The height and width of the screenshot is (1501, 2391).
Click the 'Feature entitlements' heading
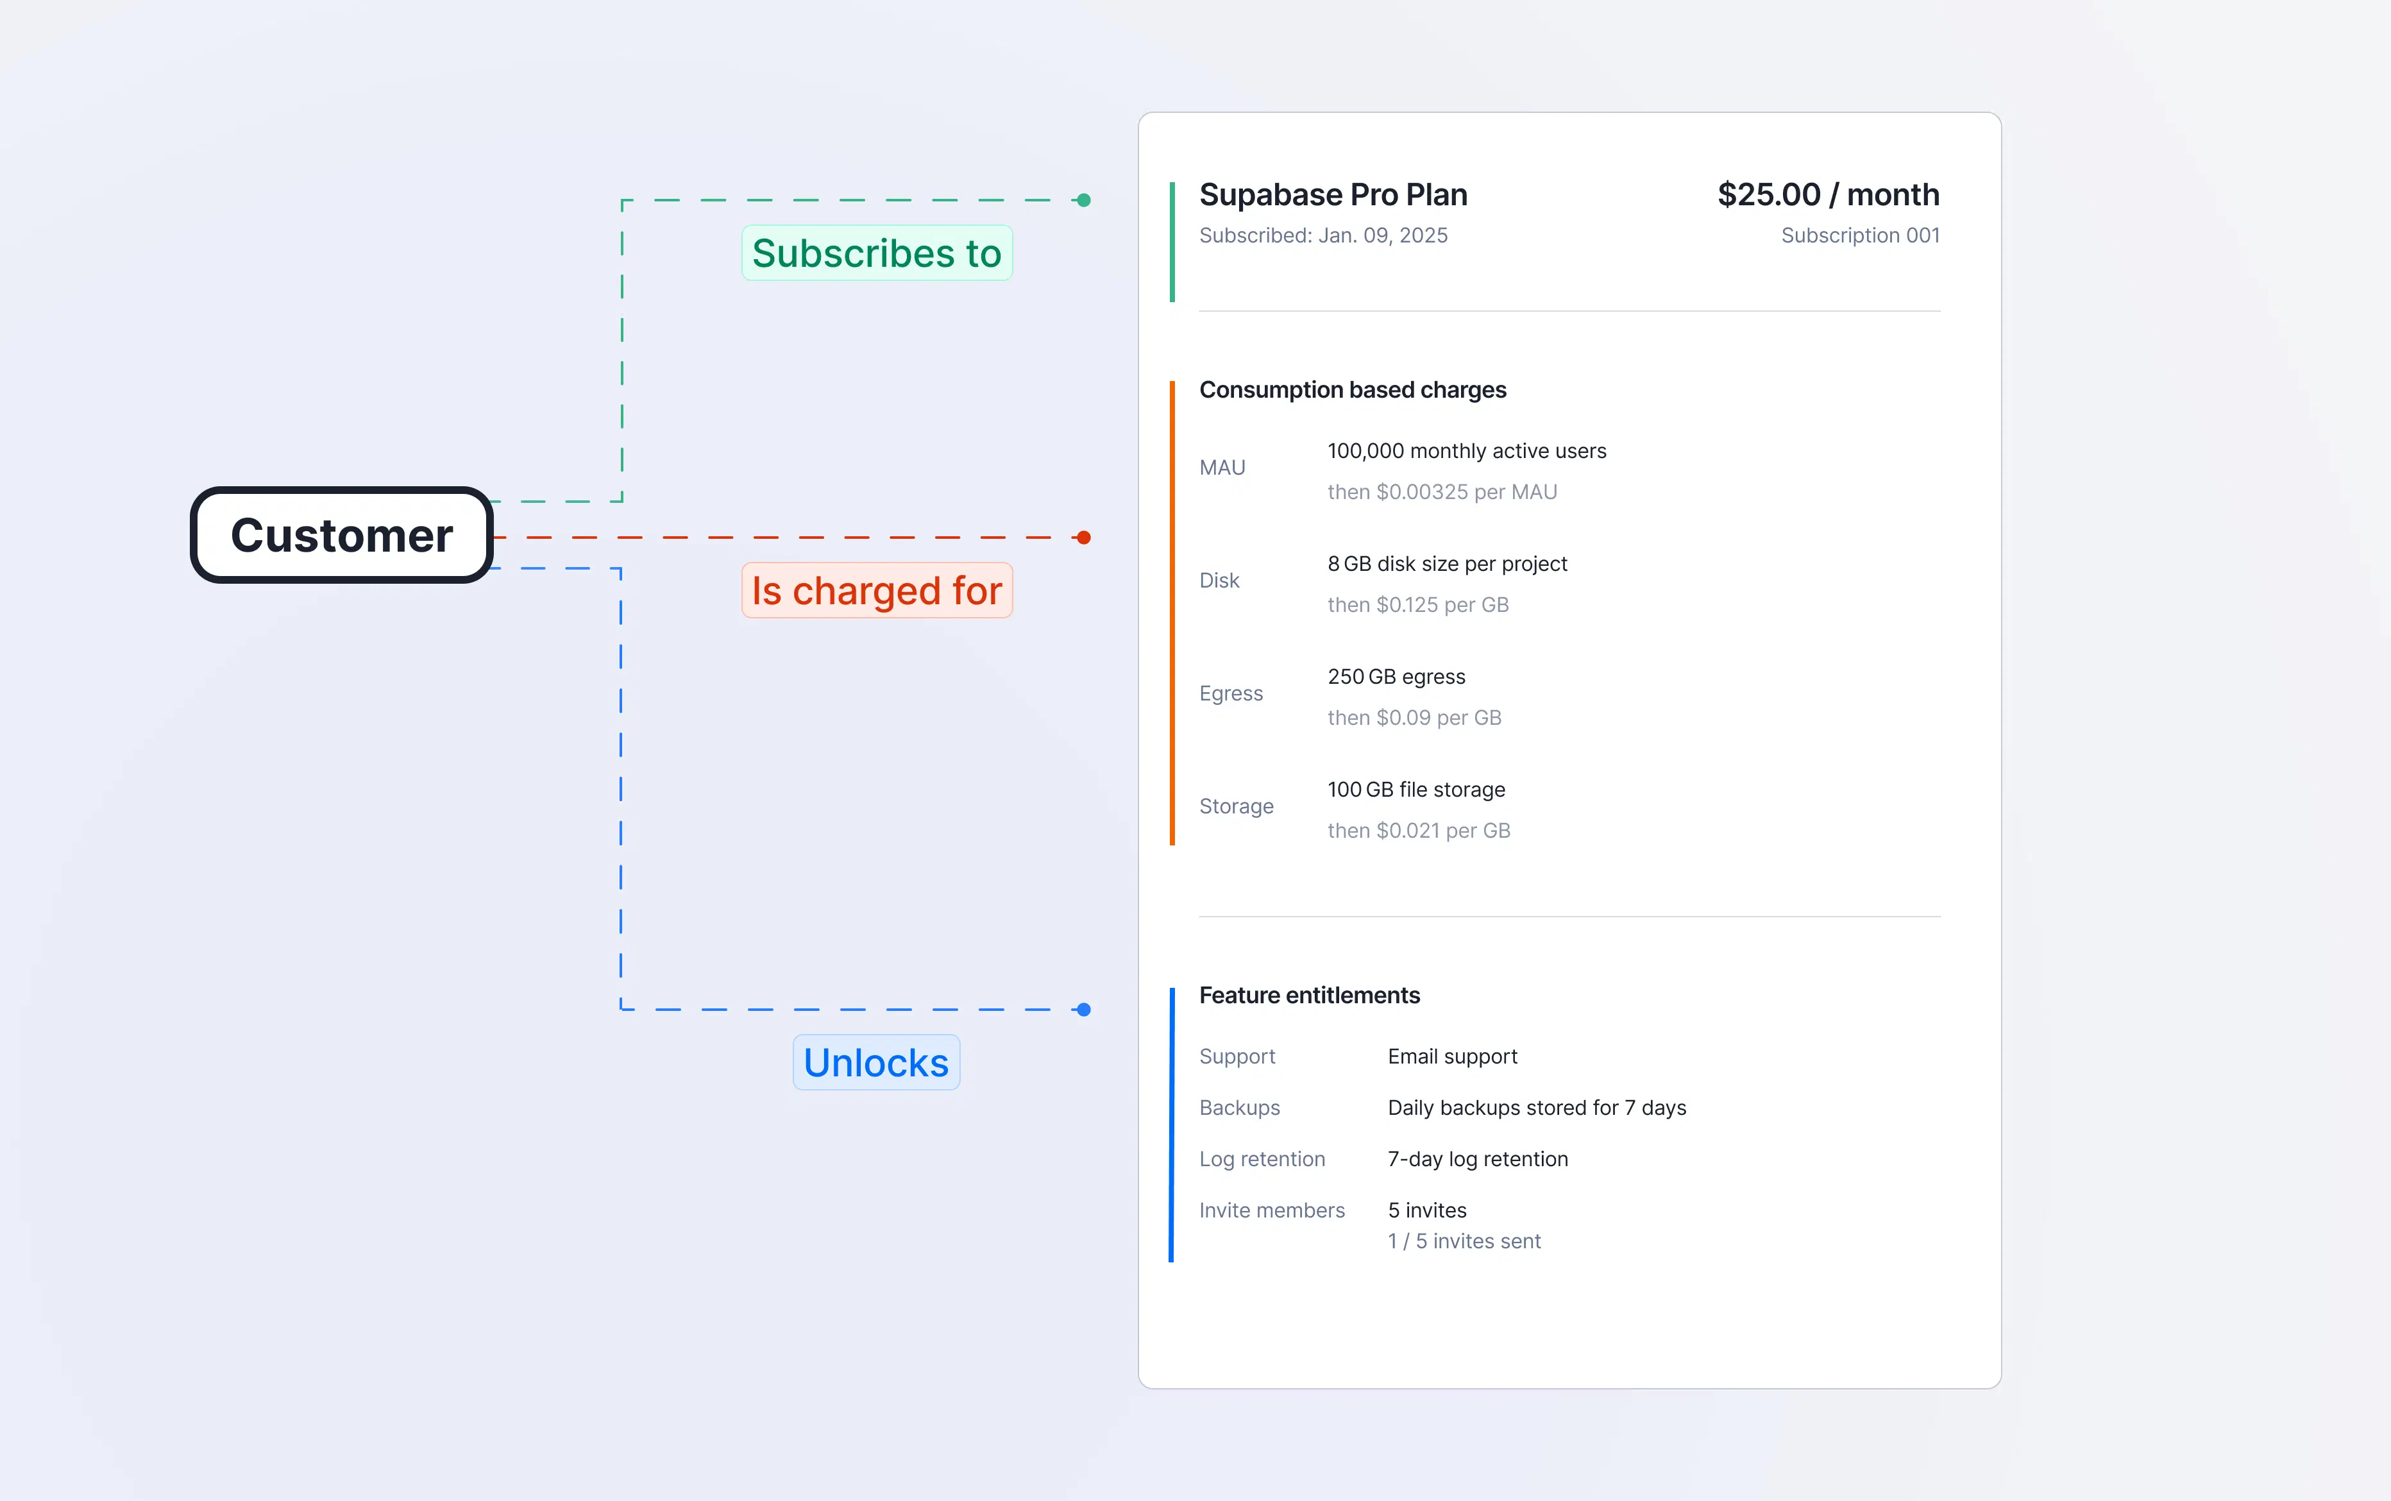pyautogui.click(x=1309, y=996)
